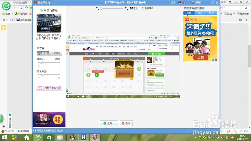Click the browser skin shirt icon

[230, 2]
